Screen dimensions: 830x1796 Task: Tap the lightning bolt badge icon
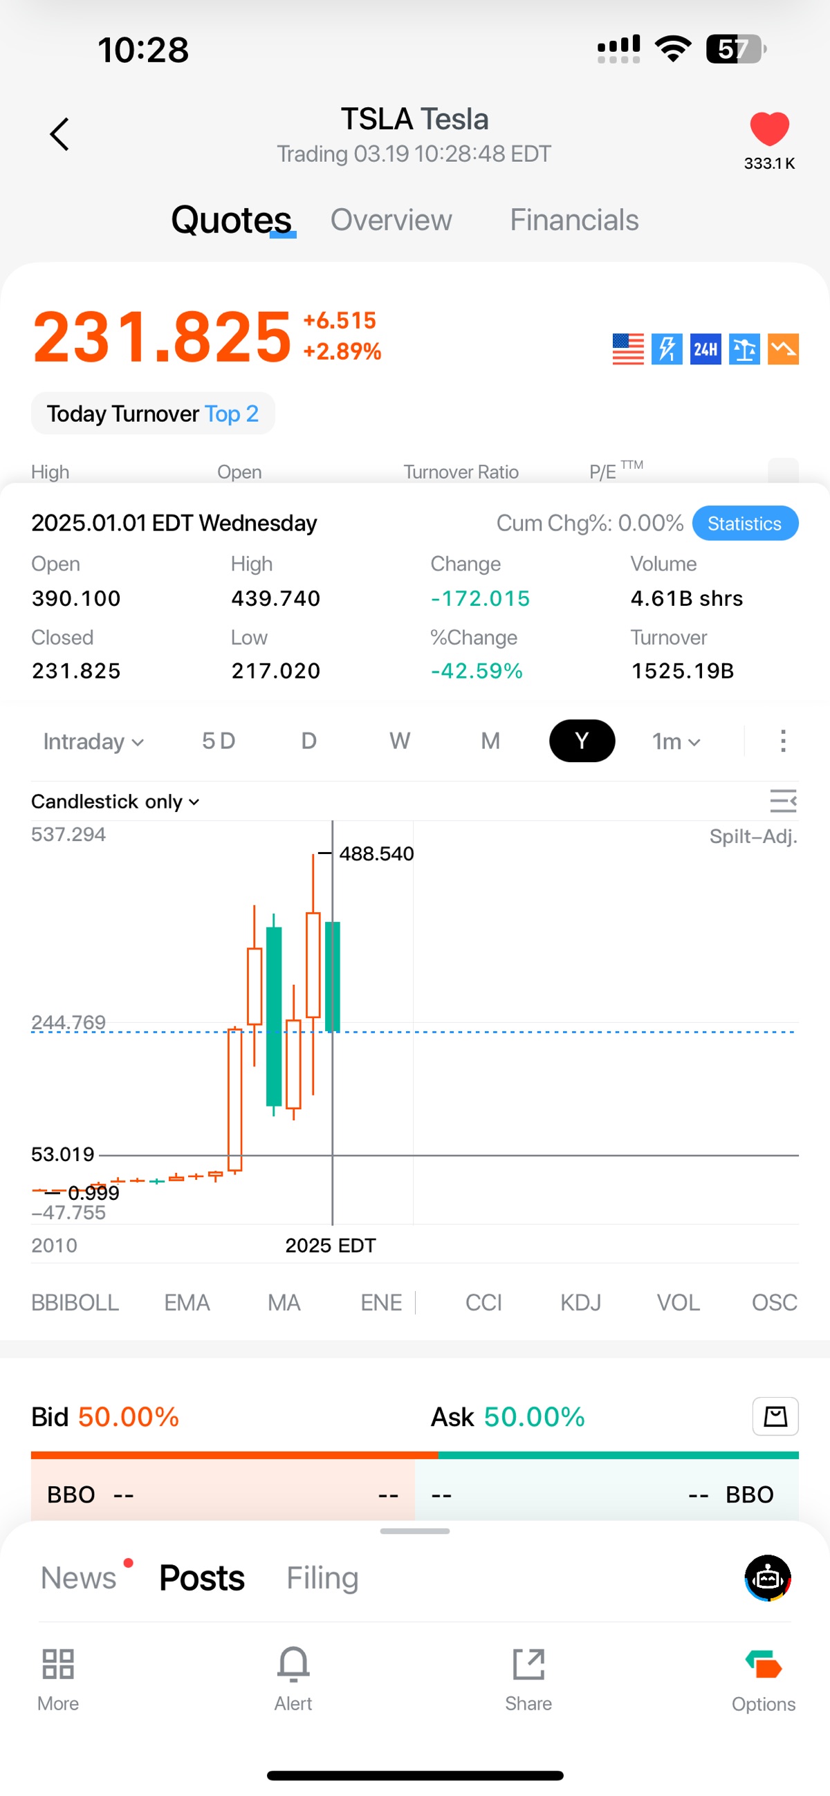[x=667, y=349]
